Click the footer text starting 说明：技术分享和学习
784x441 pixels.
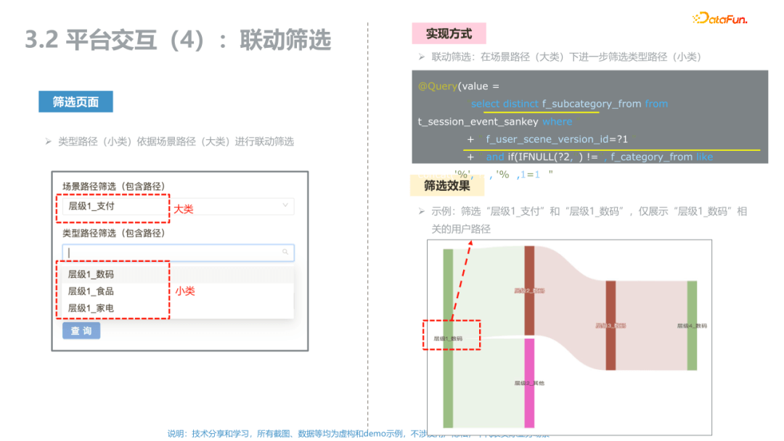tap(358, 434)
